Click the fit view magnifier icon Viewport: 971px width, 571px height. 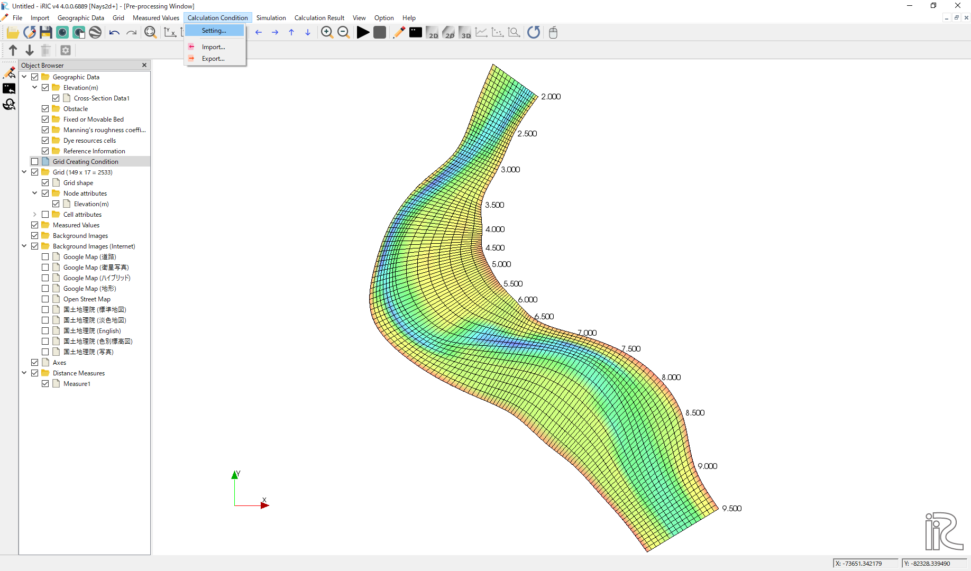click(151, 32)
